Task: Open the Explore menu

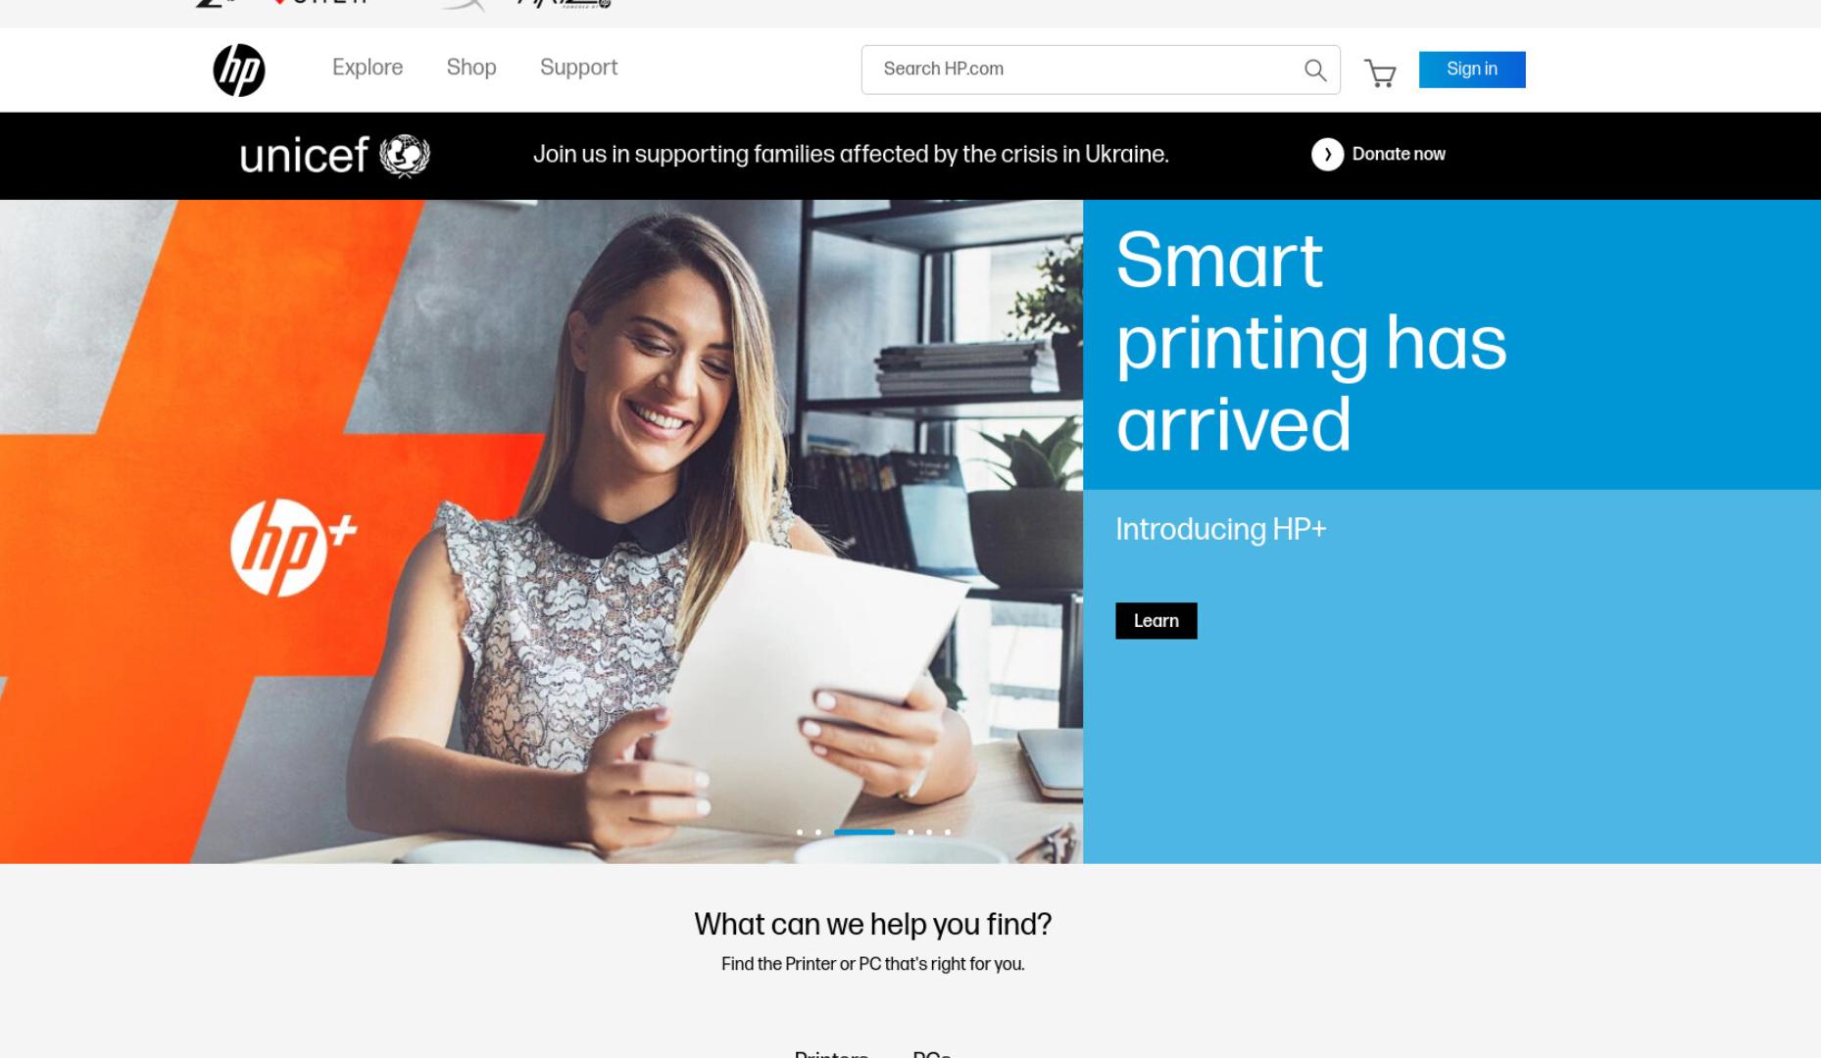Action: (368, 68)
